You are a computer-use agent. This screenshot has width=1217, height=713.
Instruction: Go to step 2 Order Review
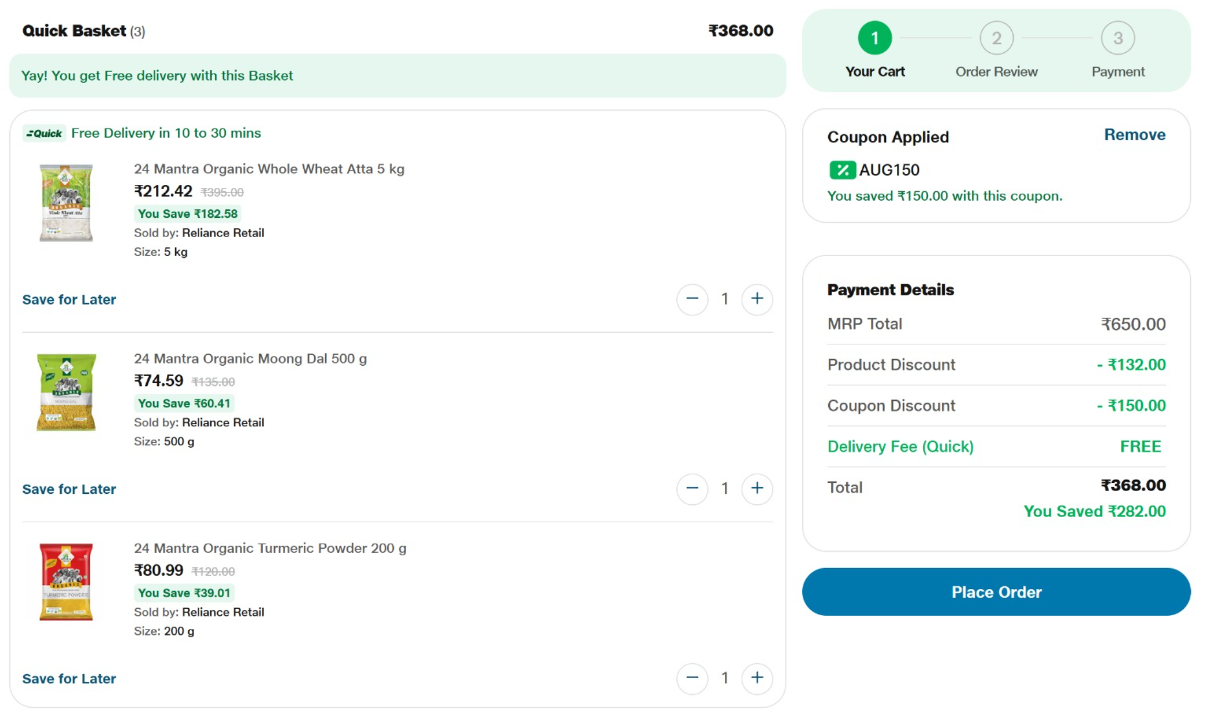996,38
